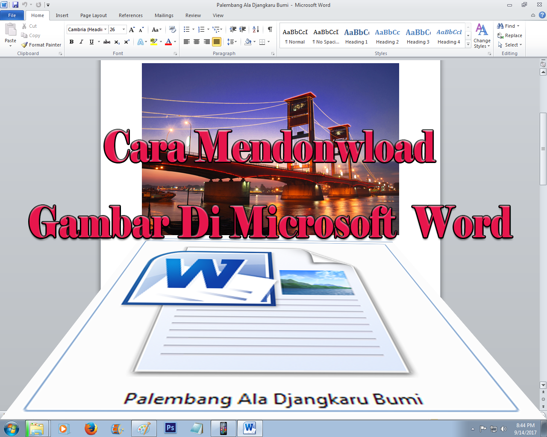Image resolution: width=547 pixels, height=437 pixels.
Task: Click the vertical scrollbar thumb
Action: 543,149
